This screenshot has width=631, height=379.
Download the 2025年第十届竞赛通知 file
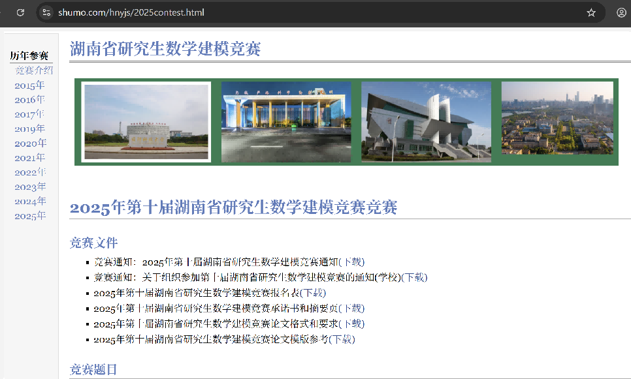point(351,262)
